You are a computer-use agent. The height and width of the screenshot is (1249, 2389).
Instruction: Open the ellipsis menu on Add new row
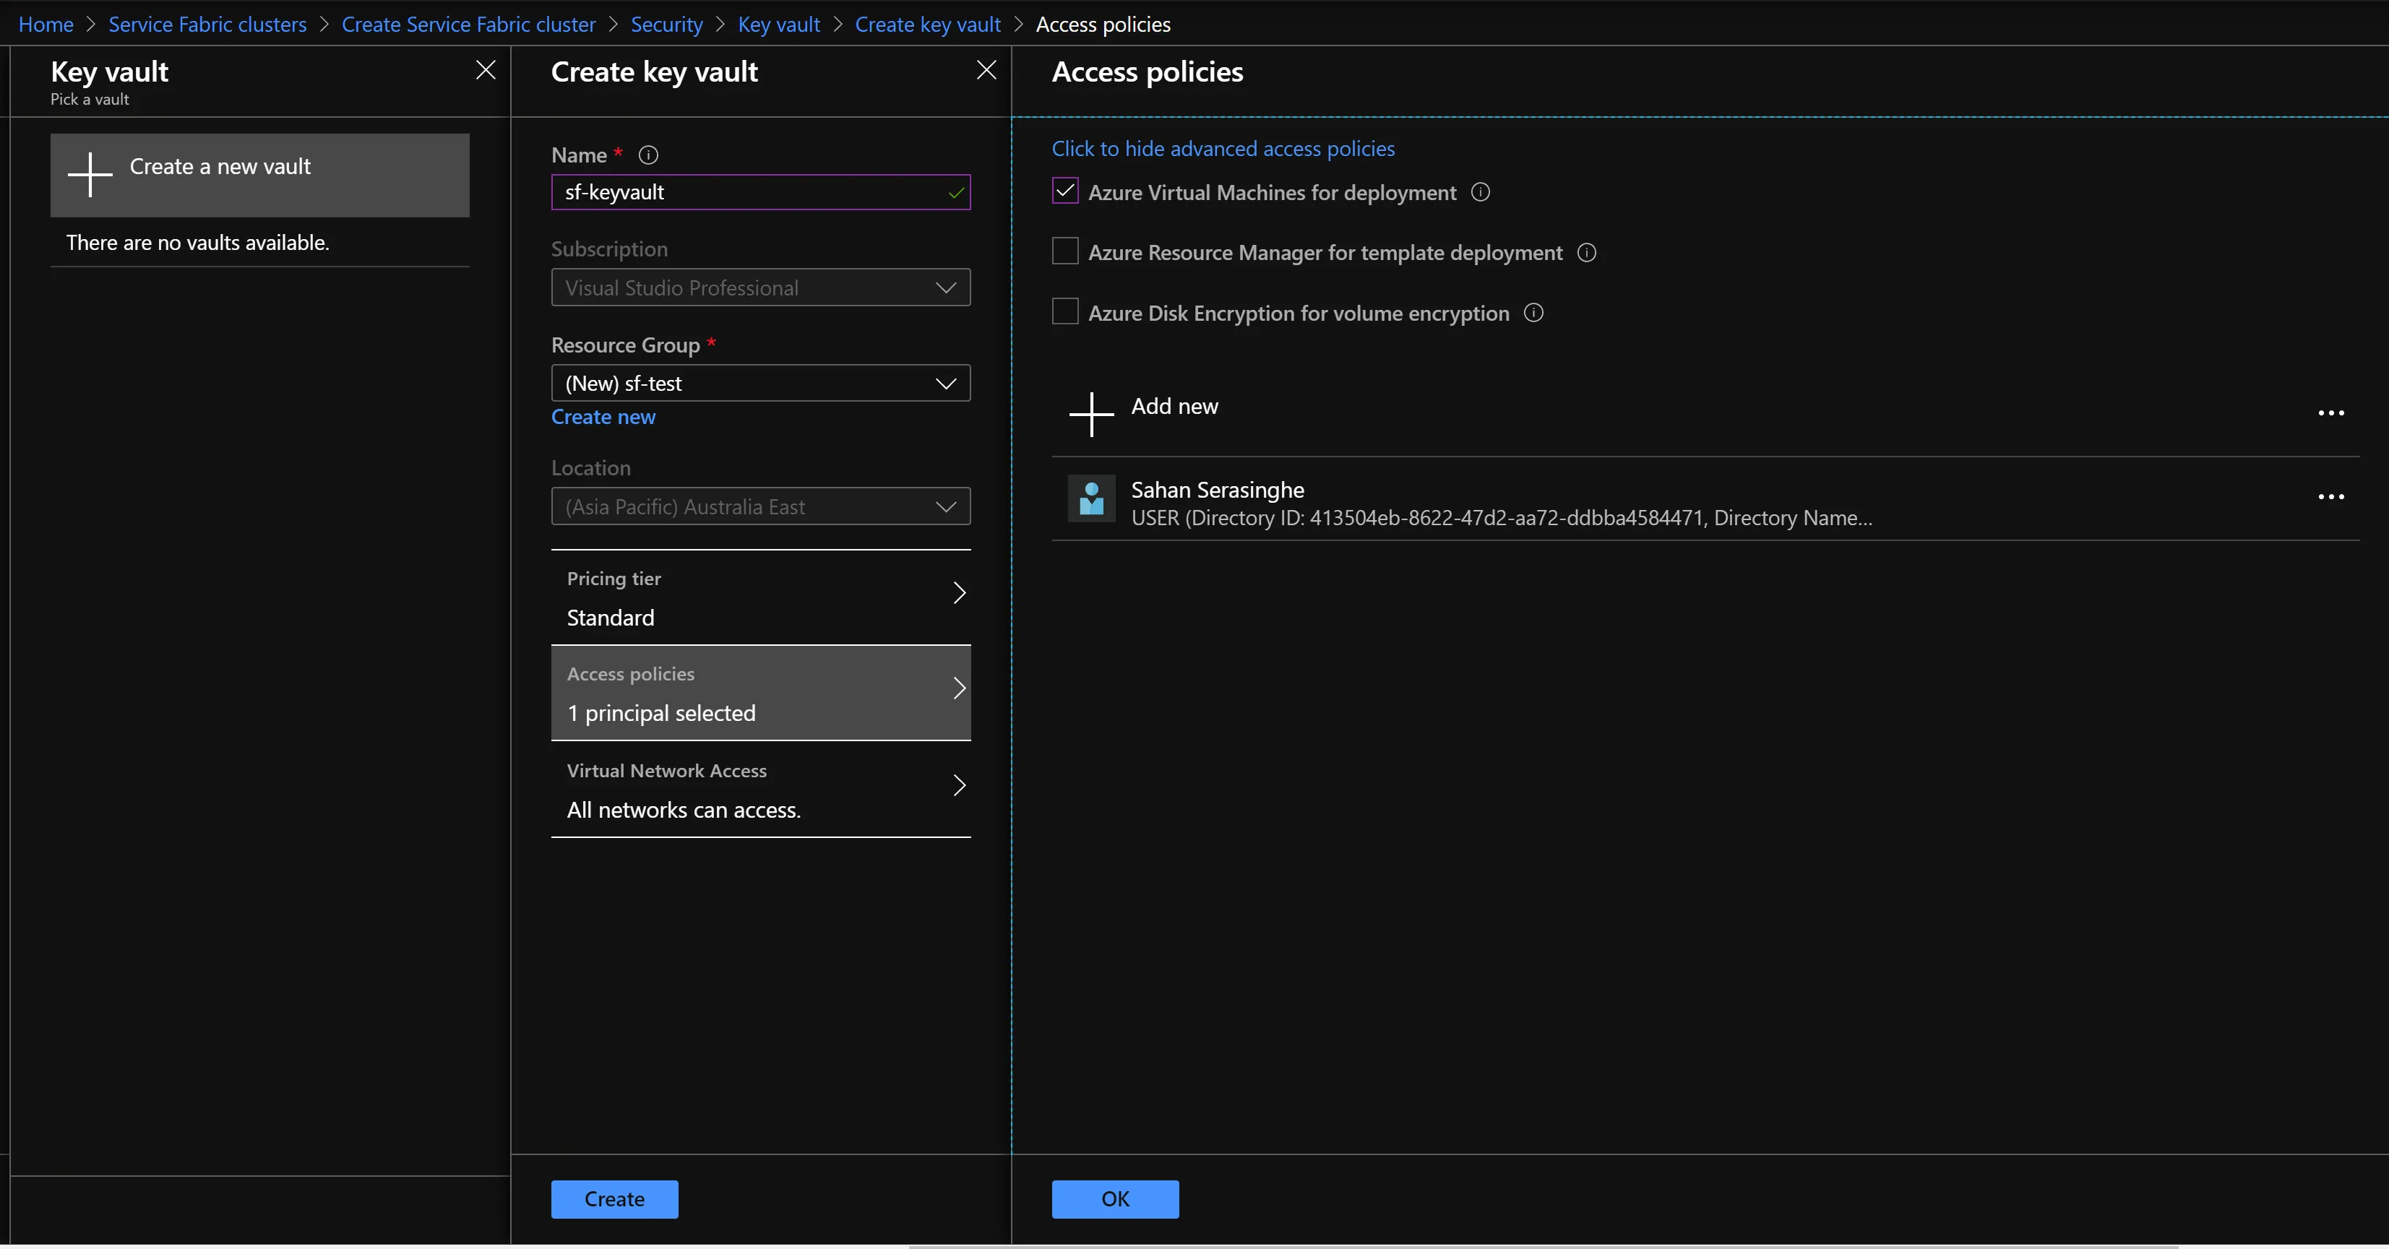(2330, 413)
